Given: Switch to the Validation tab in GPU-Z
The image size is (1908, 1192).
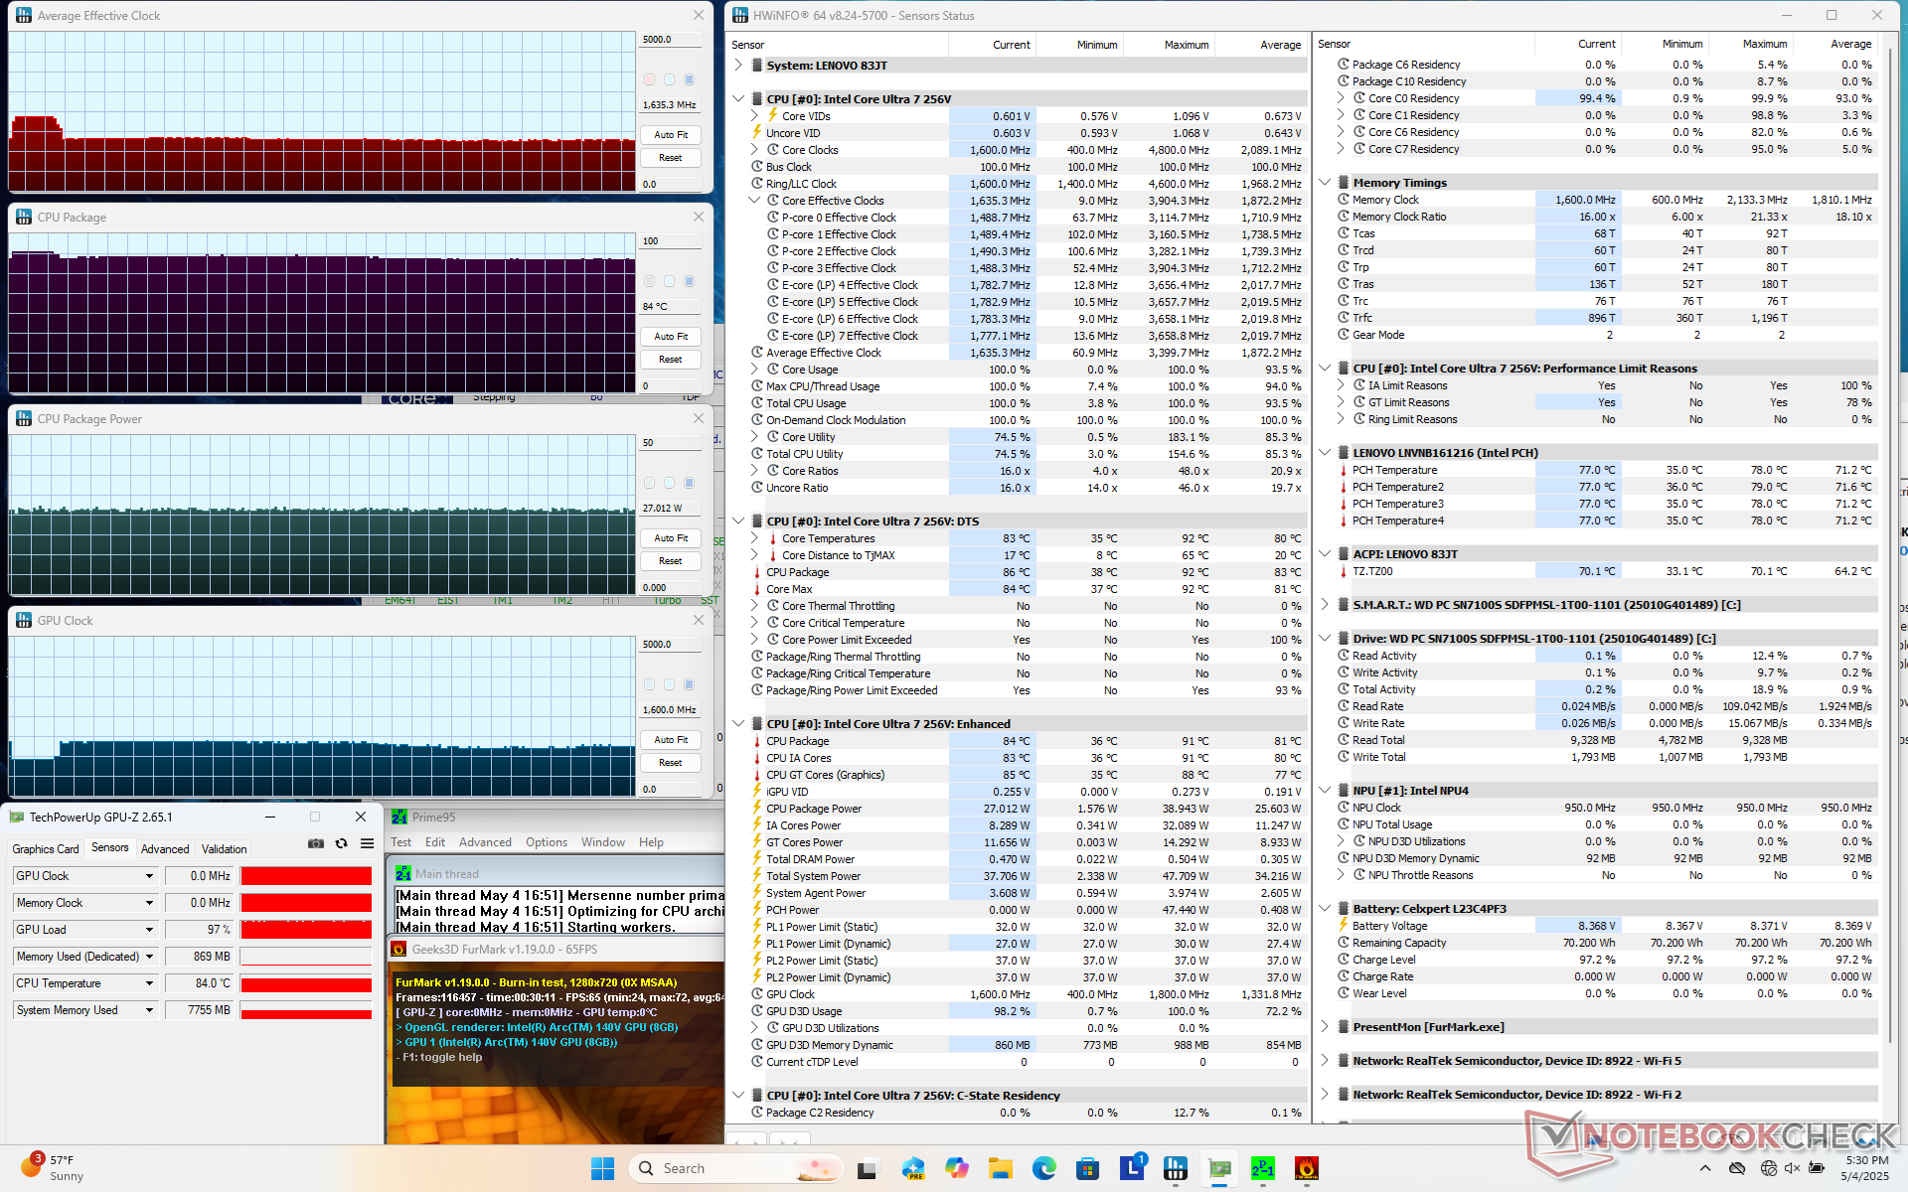Looking at the screenshot, I should (x=224, y=848).
